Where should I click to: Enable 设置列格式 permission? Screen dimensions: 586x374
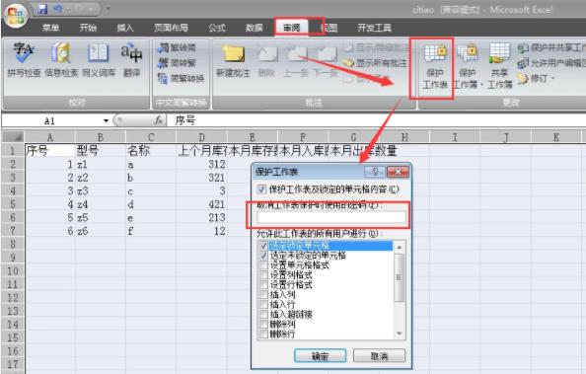[263, 275]
